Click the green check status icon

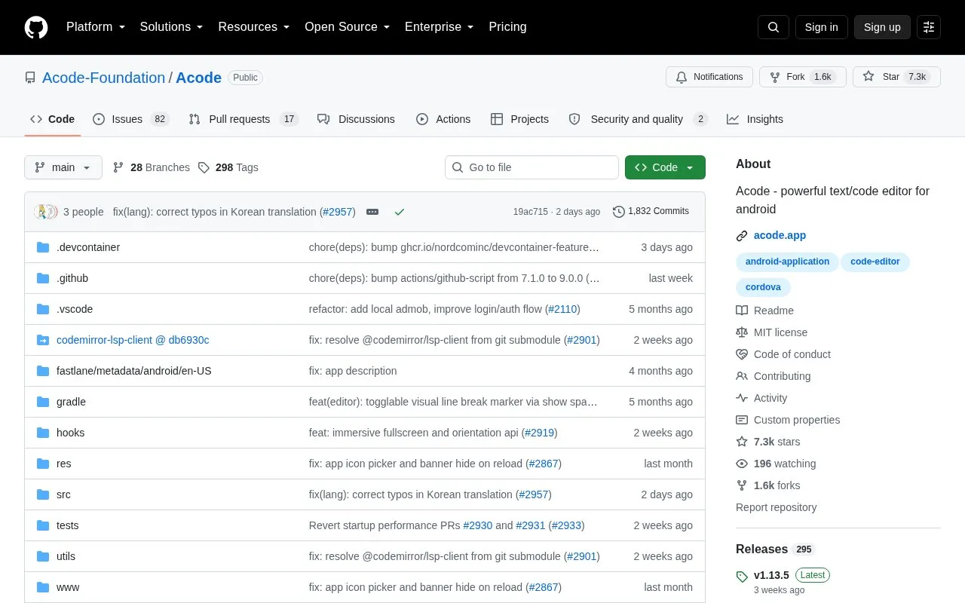click(400, 212)
